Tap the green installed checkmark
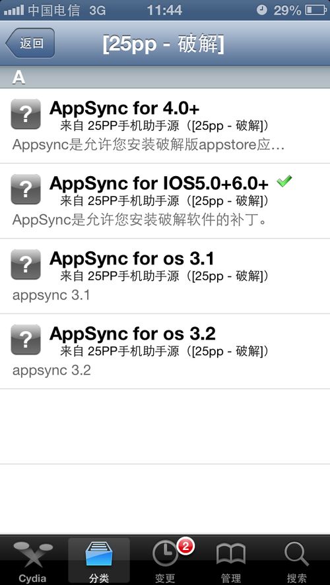Viewport: 330px width, 585px height. tap(284, 181)
